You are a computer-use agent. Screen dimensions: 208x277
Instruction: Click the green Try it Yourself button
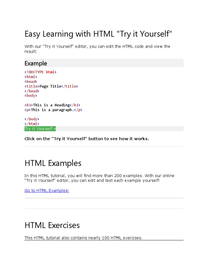pos(40,129)
